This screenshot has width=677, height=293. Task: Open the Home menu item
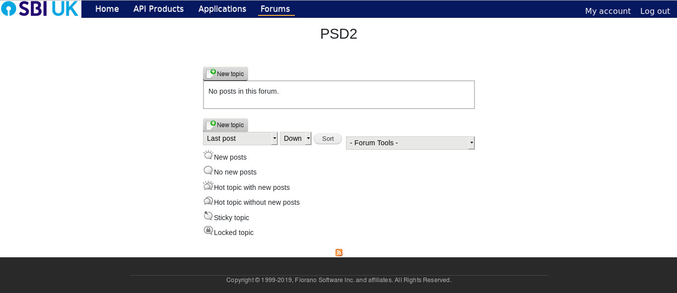coord(107,9)
